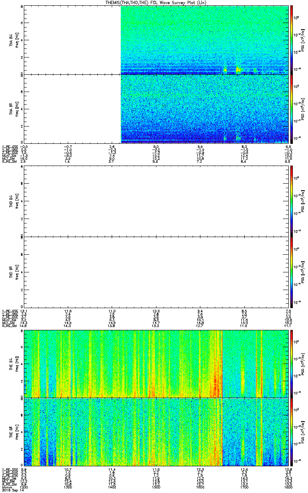
Task: Click the PSD [nT²/Hz] label beside THD B⊥
Action: (303, 201)
